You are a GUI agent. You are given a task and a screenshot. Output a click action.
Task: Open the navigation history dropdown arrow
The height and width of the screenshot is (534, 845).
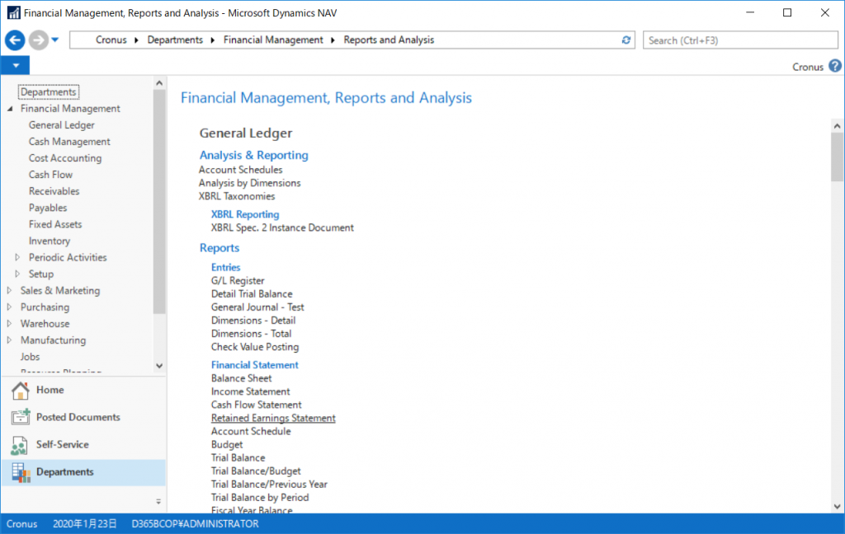(55, 40)
